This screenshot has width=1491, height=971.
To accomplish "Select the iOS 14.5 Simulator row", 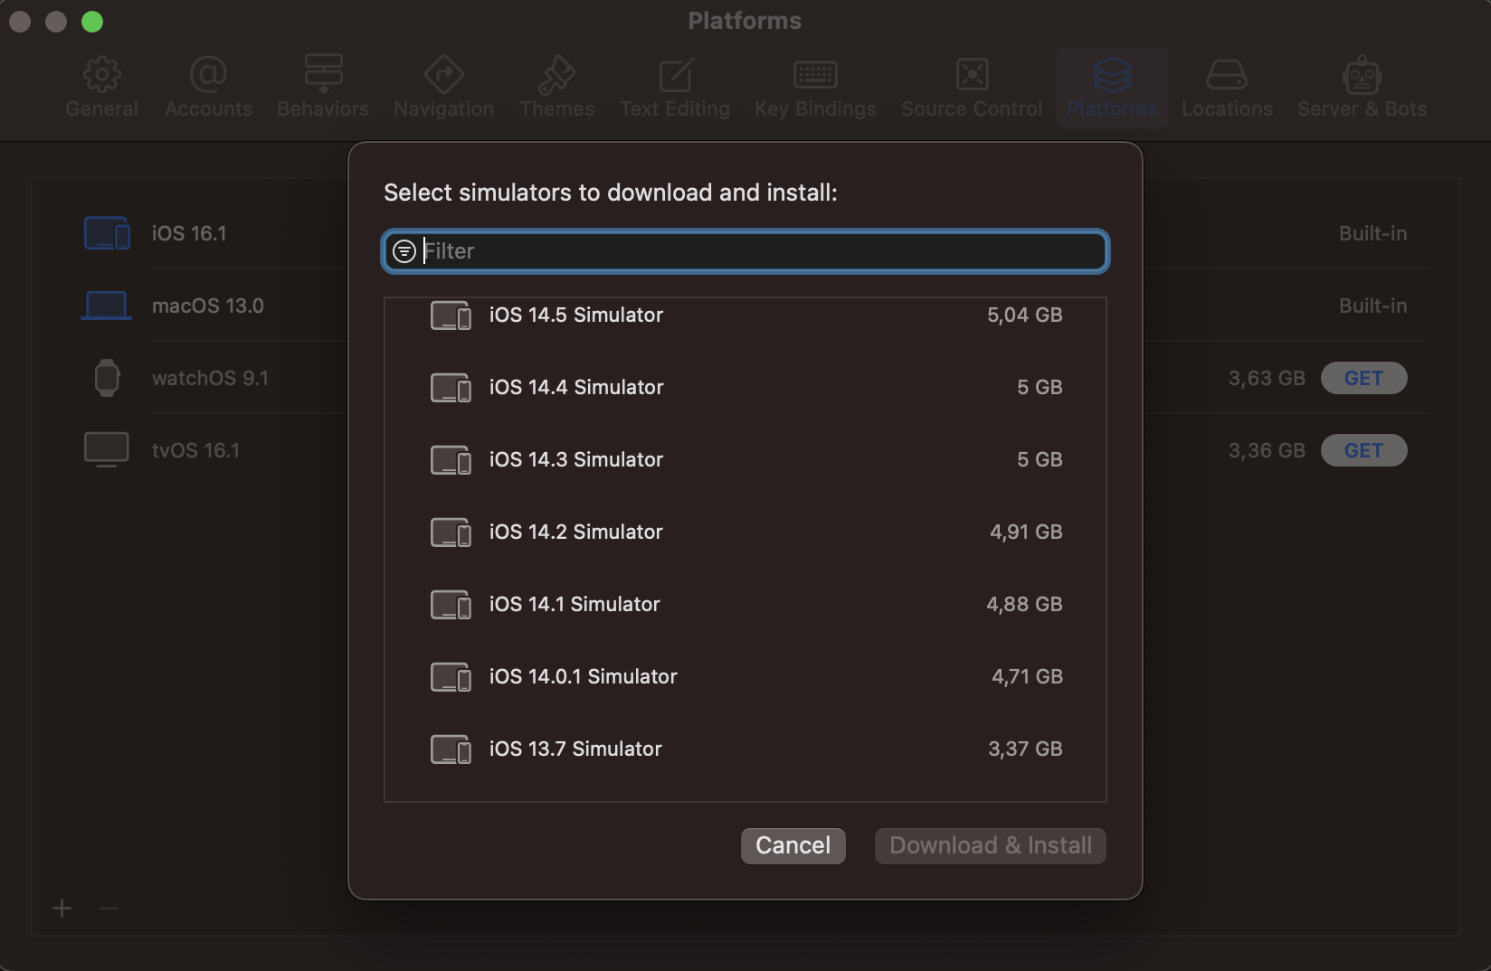I will pos(745,315).
